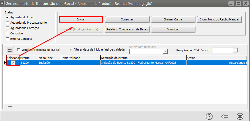Click the Inclusão do Evento S1299 description cell

click(144, 63)
